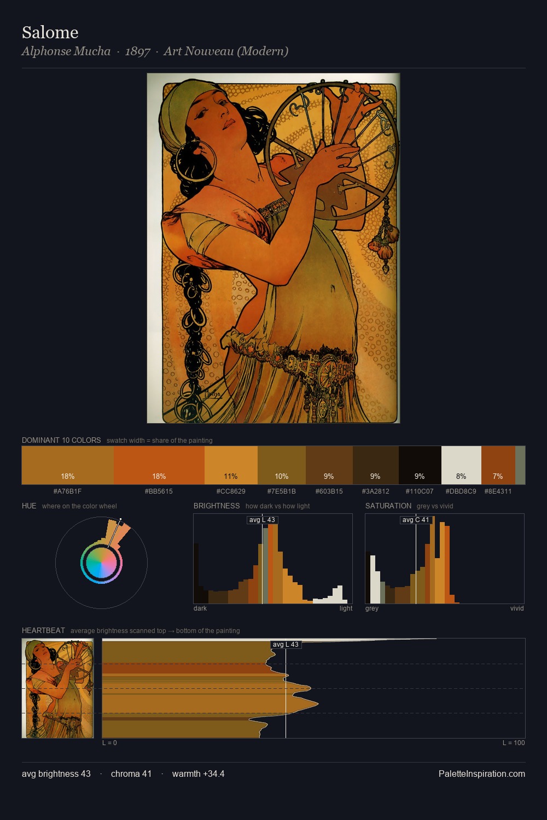Click the #7E5B1B olive-brown swatch
This screenshot has width=547, height=820.
pos(282,465)
